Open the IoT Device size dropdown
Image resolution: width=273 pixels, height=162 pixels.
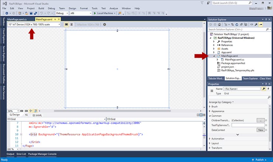[x=34, y=25]
